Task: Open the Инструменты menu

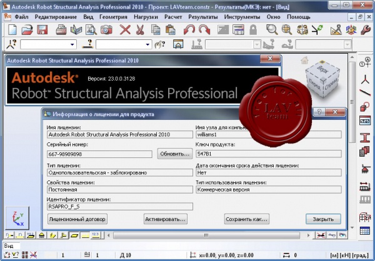Action: 242,17
